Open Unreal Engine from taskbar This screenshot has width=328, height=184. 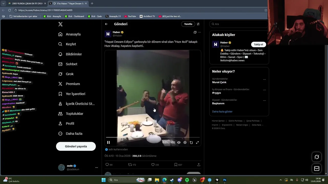[194, 180]
